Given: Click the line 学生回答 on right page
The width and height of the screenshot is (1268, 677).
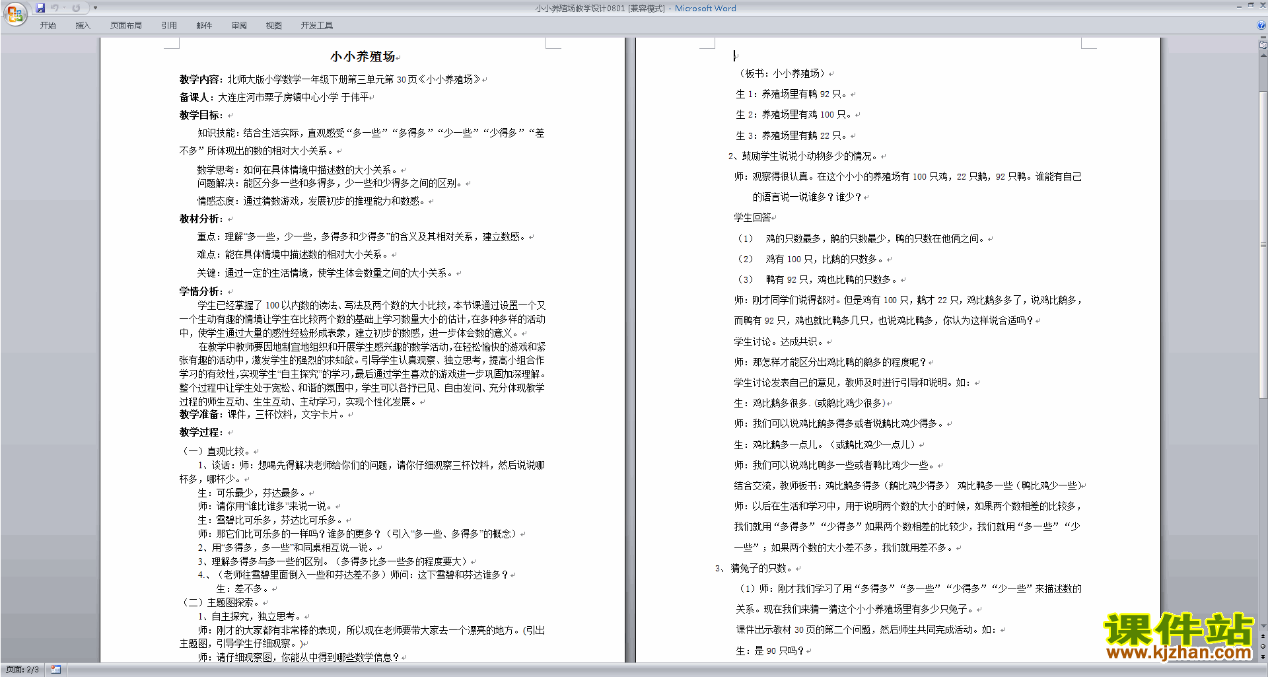Looking at the screenshot, I should click(752, 217).
